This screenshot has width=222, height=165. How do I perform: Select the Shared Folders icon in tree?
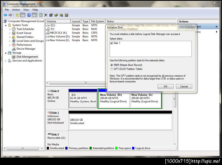[x=14, y=37]
